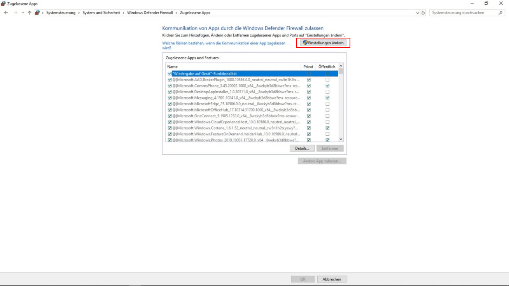Select the Zugelassene Apps breadcrumb

pos(195,13)
